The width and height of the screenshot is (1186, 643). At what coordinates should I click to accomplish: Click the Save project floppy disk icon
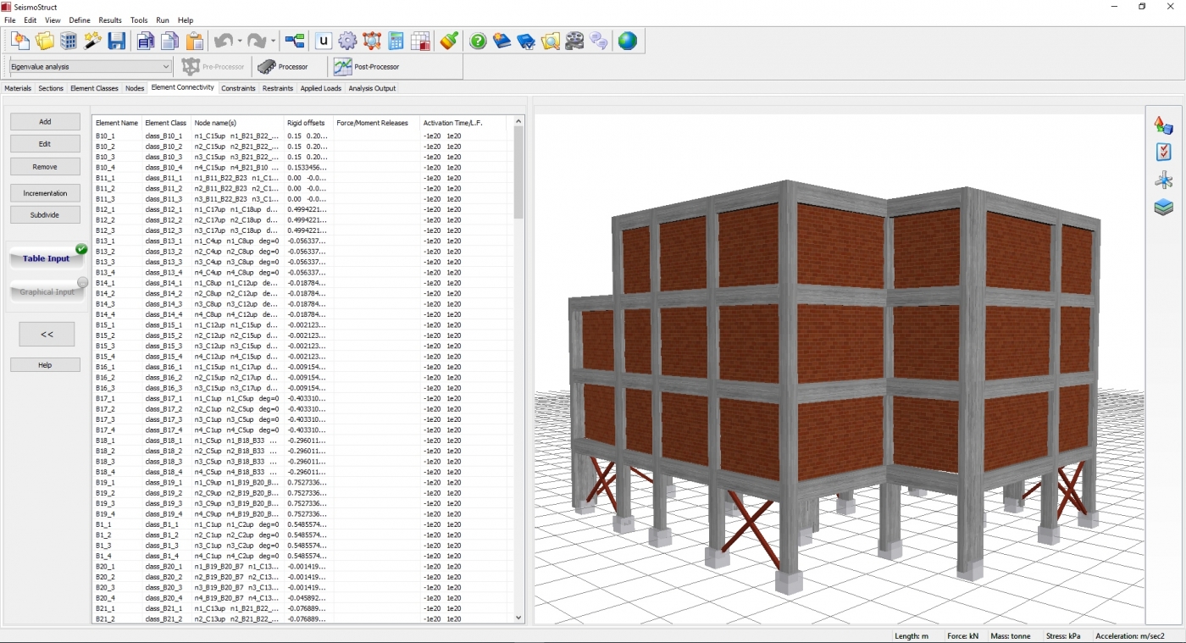(x=117, y=41)
